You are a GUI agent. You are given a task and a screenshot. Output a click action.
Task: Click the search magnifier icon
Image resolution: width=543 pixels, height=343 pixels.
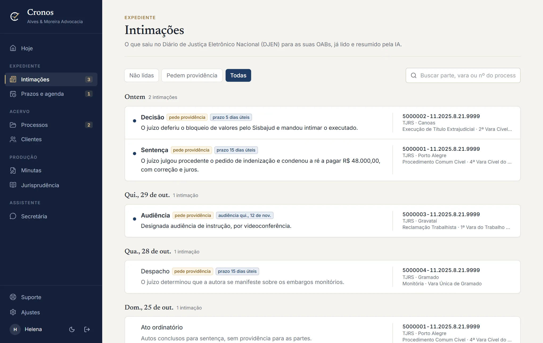(414, 76)
